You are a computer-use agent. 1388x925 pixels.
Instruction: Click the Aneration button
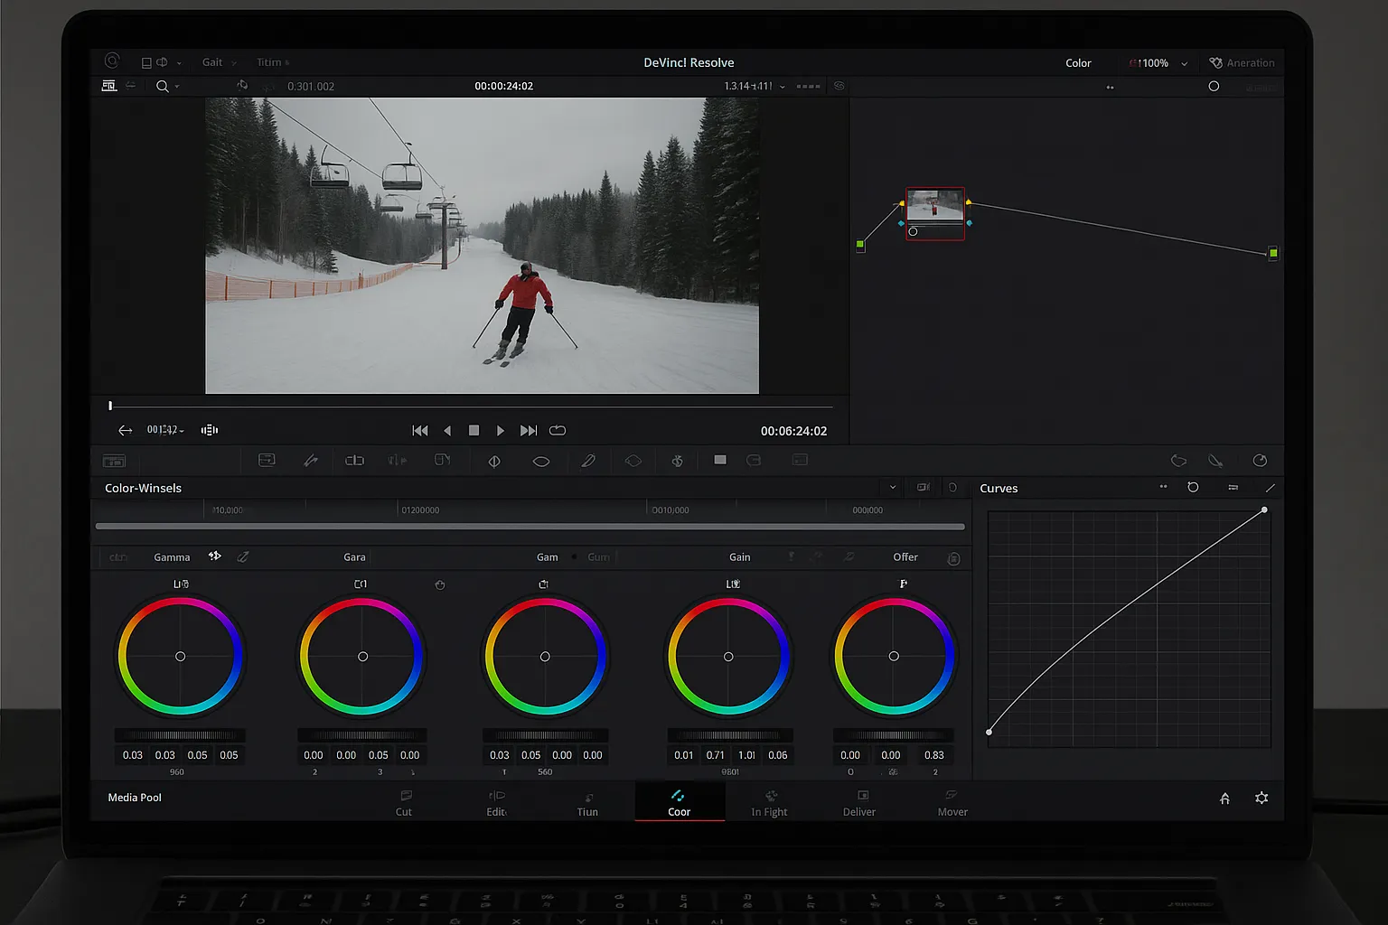point(1243,63)
